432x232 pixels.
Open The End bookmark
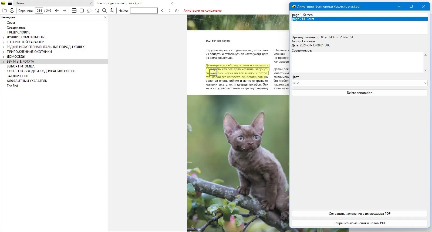[12, 86]
